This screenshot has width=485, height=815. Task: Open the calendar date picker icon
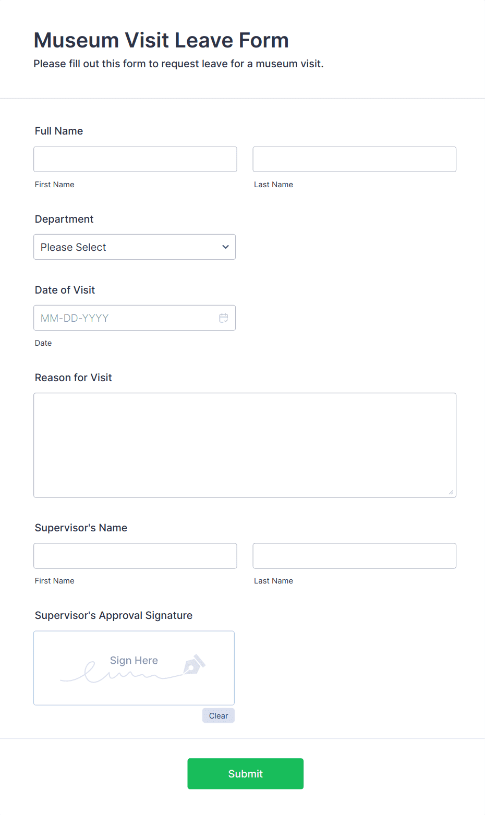click(x=224, y=318)
